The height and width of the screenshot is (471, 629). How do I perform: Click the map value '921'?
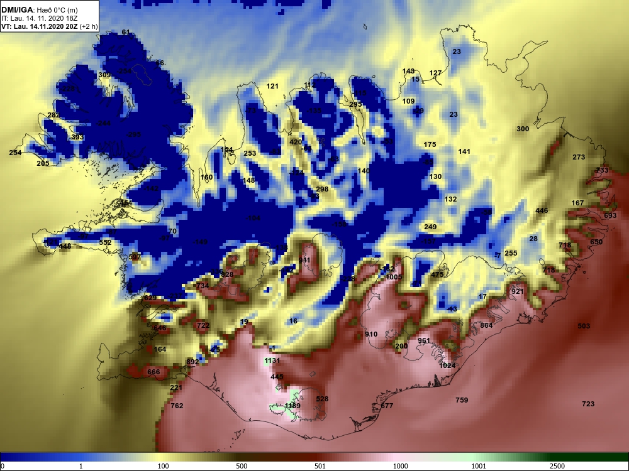[518, 291]
